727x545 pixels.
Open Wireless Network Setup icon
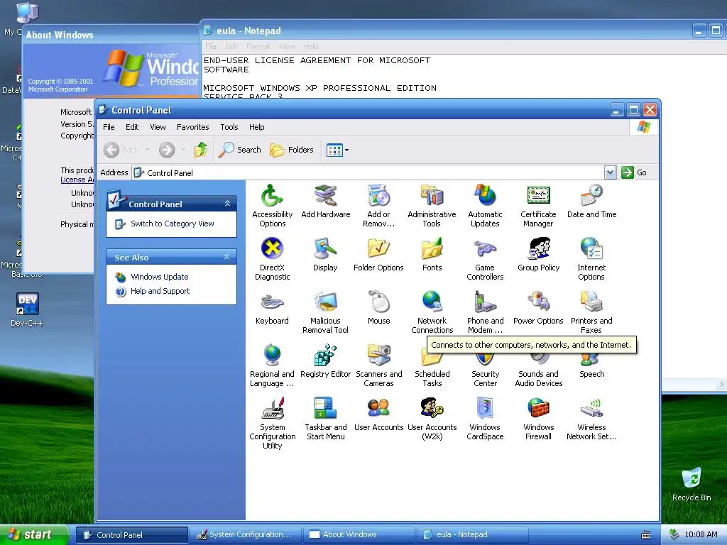(x=591, y=408)
